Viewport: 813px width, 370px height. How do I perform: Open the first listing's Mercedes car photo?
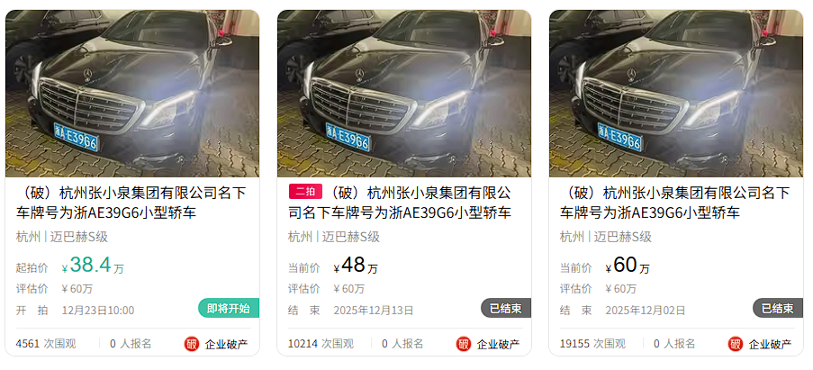tap(132, 94)
